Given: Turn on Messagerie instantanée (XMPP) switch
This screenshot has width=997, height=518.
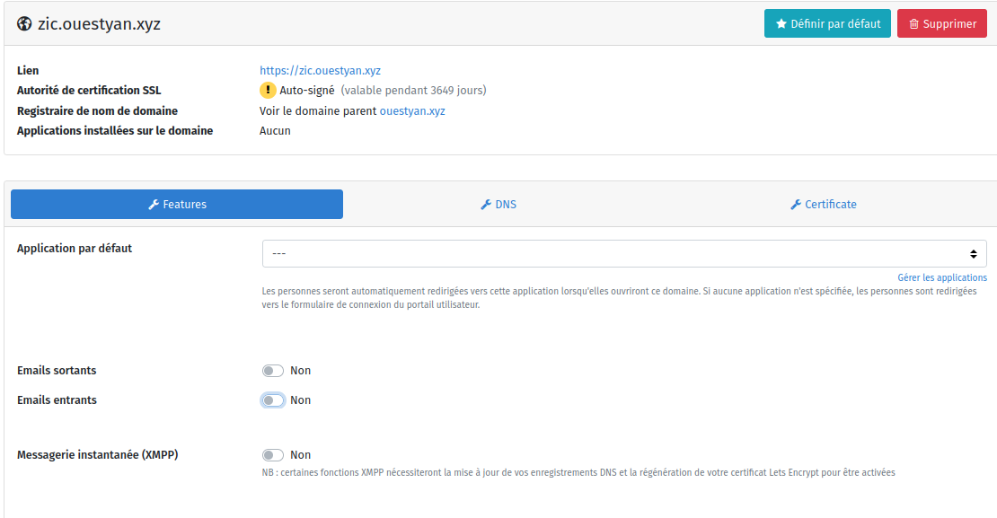Looking at the screenshot, I should (273, 455).
